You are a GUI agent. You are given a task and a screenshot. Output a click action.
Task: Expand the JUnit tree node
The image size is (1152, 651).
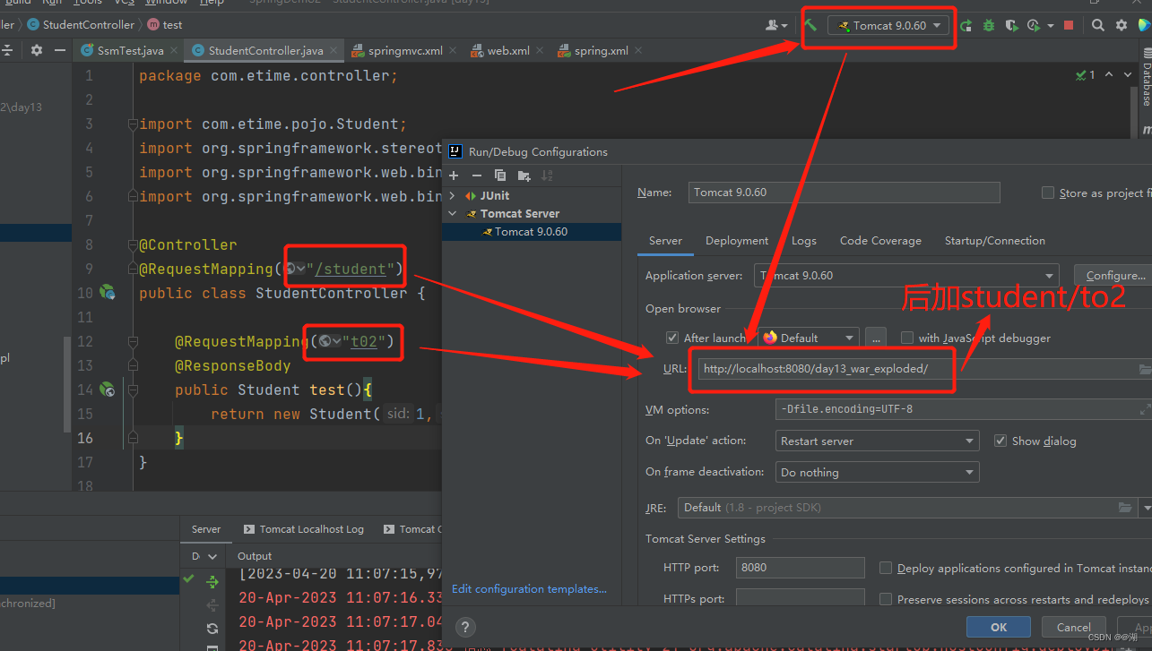coord(453,195)
